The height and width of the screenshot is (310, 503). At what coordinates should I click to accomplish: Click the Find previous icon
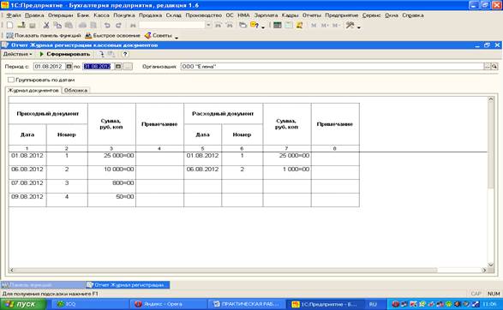(x=230, y=25)
